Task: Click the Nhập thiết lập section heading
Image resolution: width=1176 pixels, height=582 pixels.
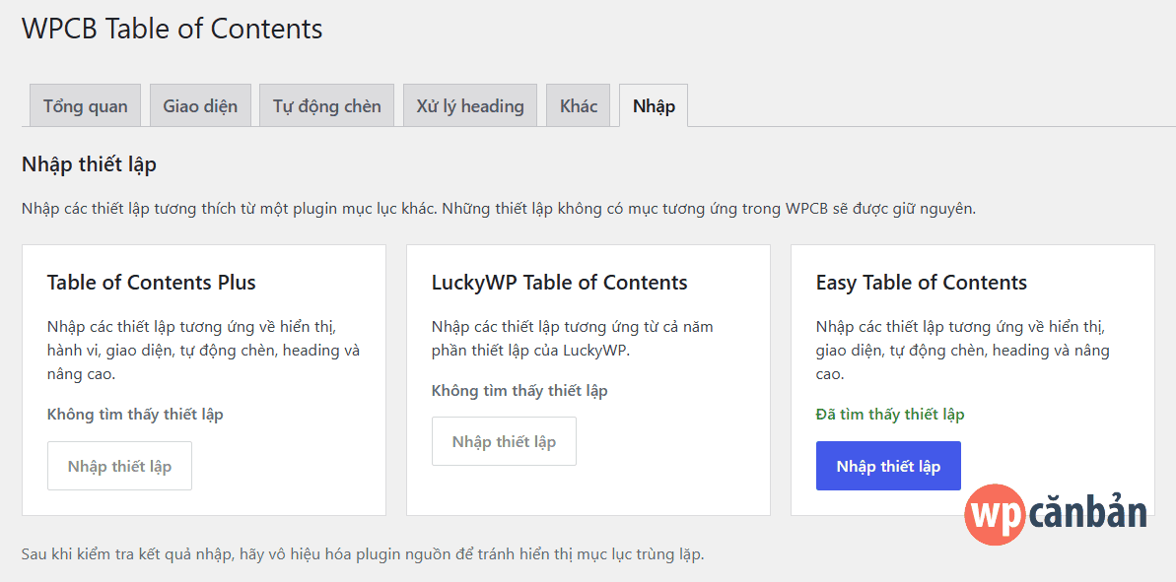Action: coord(90,164)
